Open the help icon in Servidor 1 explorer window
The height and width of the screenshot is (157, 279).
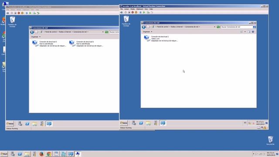pos(253,32)
